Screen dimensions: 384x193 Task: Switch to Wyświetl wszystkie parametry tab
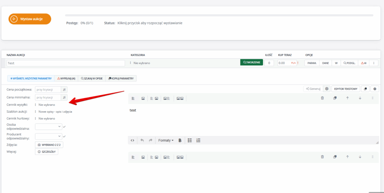click(x=31, y=78)
